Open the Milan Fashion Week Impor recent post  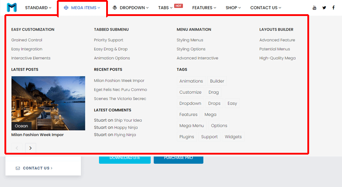(119, 81)
